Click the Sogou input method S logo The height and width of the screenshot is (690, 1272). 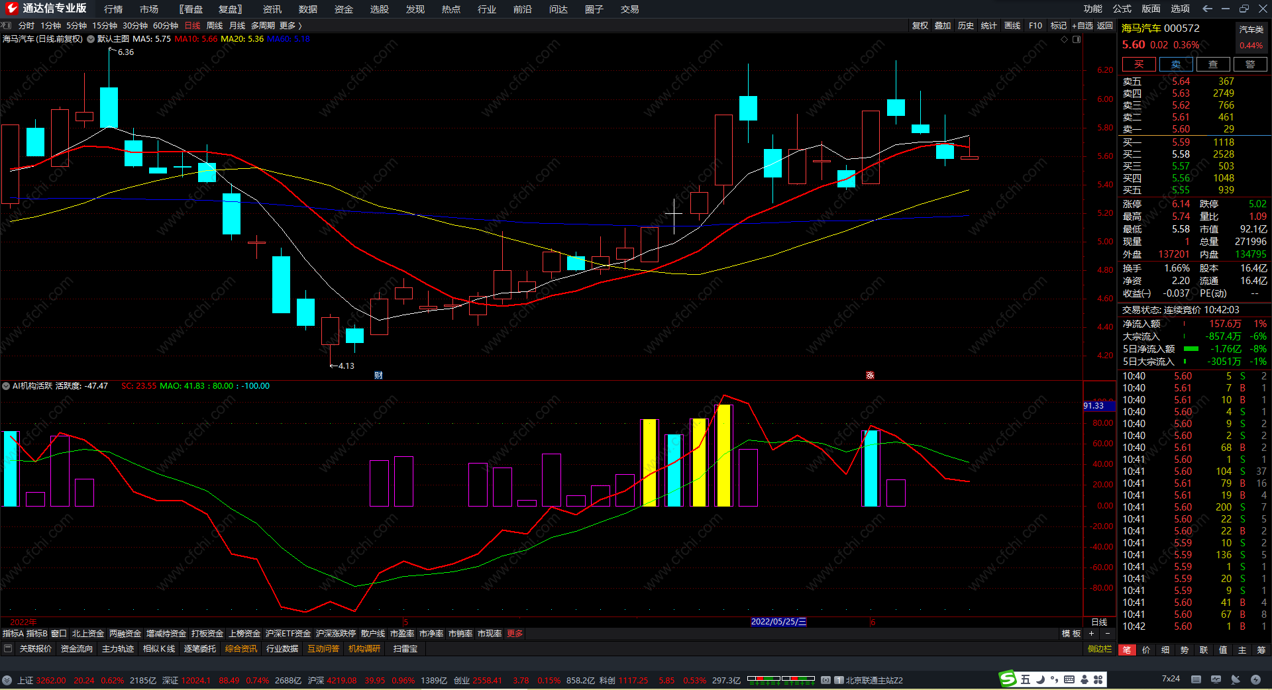pos(1008,679)
